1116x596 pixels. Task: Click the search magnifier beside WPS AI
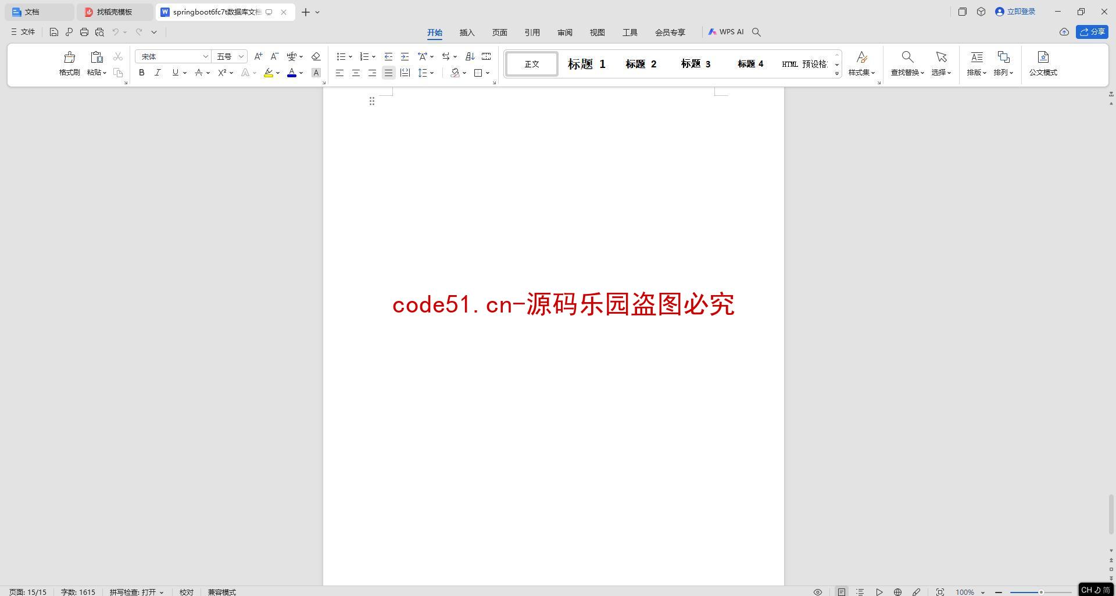click(756, 32)
